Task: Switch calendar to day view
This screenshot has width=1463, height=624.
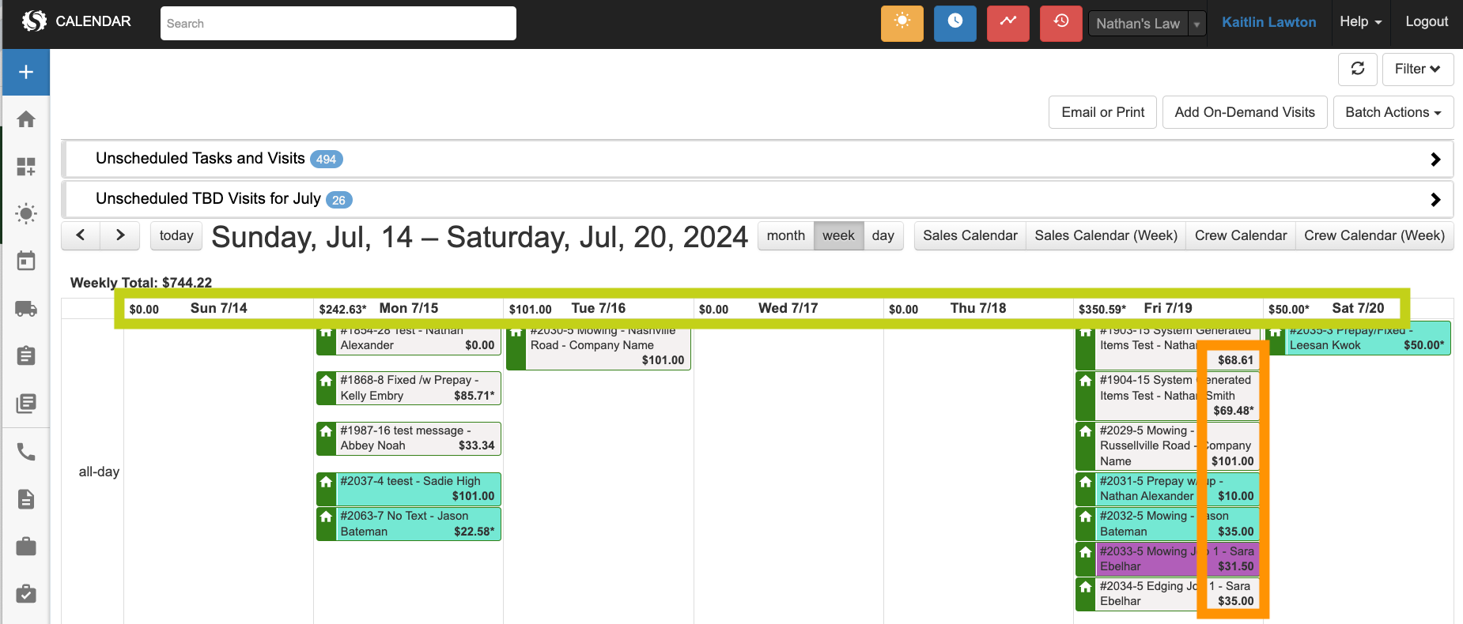Action: pyautogui.click(x=883, y=235)
